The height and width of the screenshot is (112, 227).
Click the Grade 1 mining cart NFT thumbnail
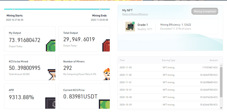click(130, 26)
